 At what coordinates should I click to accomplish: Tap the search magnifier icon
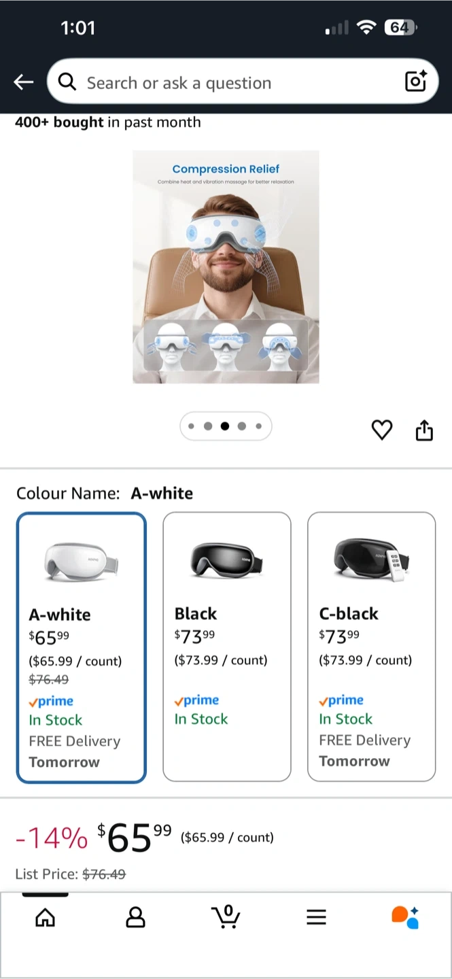click(67, 82)
